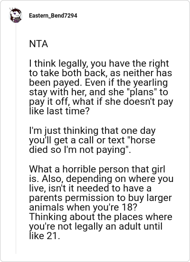This screenshot has height=262, width=190.
Task: Click the word 'yearling' in the comment
Action: 151,82
